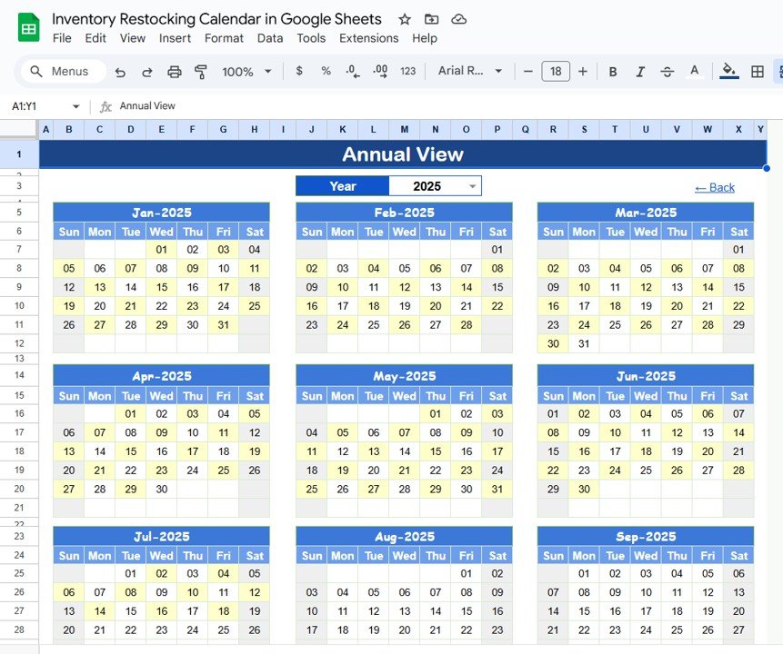Open the zoom 100% dropdown

246,72
